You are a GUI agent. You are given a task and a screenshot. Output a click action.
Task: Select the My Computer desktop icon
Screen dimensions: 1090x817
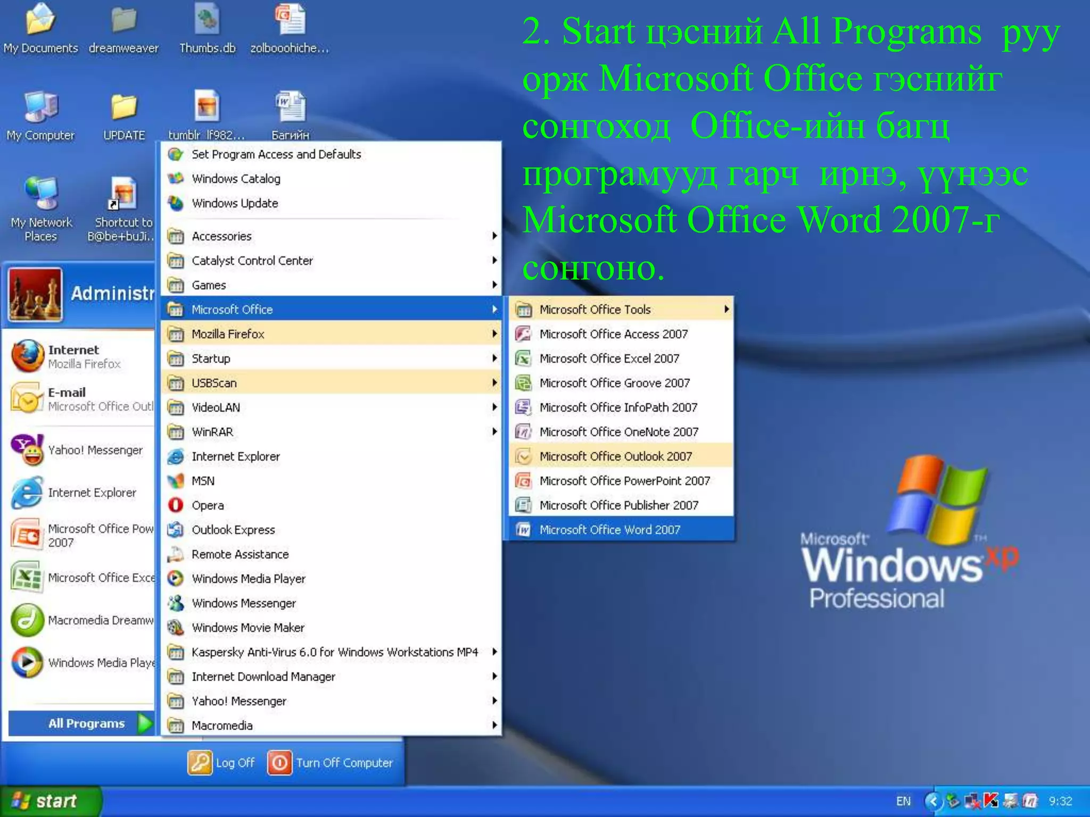pos(40,116)
